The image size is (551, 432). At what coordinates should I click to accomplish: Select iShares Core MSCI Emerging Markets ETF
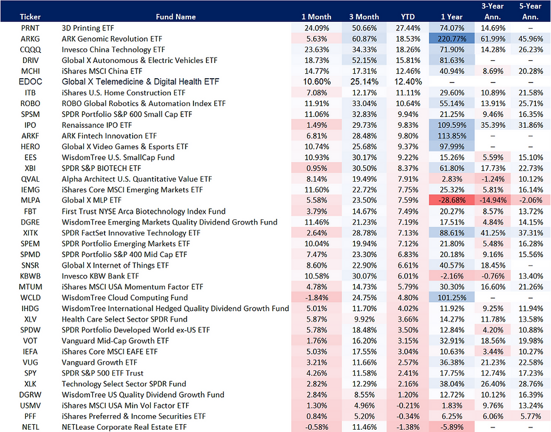[132, 190]
